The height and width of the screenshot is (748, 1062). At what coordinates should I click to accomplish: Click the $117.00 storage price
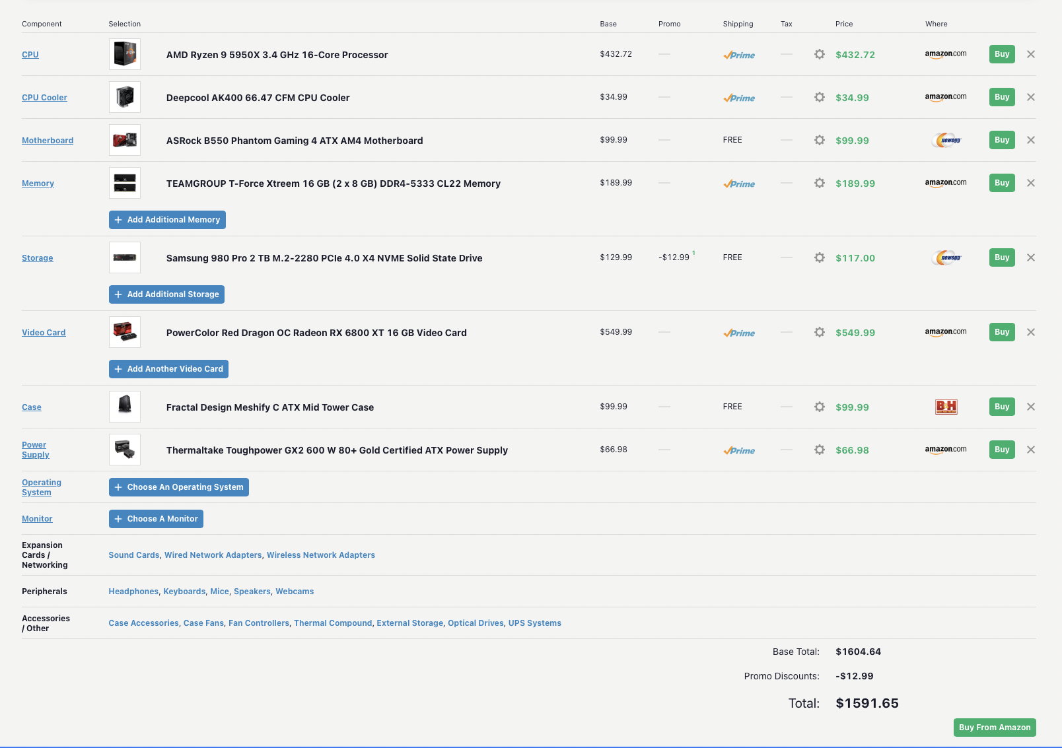point(855,258)
